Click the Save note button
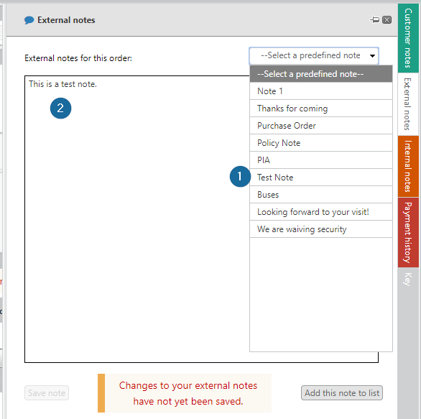Screen dimensions: 421x419 47,392
